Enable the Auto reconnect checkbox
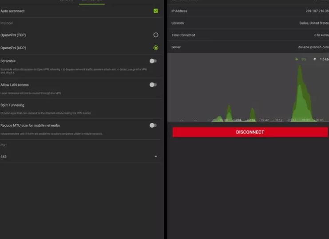Screen dimensions: 329x239 click(155, 11)
